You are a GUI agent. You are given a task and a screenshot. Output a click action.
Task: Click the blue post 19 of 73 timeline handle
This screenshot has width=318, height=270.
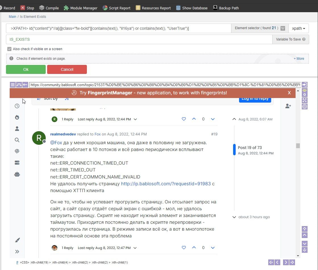point(234,150)
